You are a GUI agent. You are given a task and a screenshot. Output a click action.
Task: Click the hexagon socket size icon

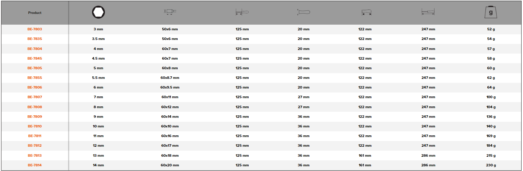(x=98, y=13)
